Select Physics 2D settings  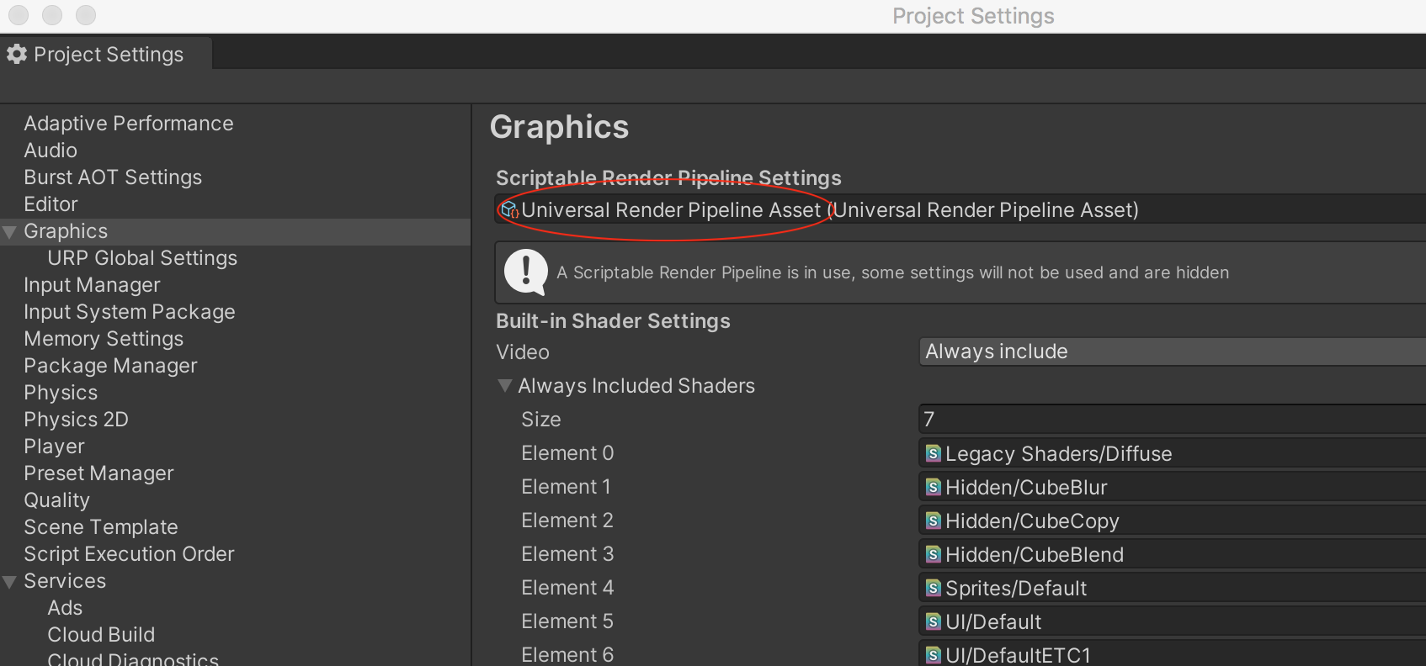tap(76, 420)
